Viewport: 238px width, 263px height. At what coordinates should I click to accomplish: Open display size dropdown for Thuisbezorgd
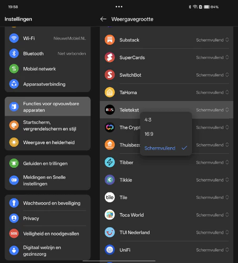(x=212, y=145)
